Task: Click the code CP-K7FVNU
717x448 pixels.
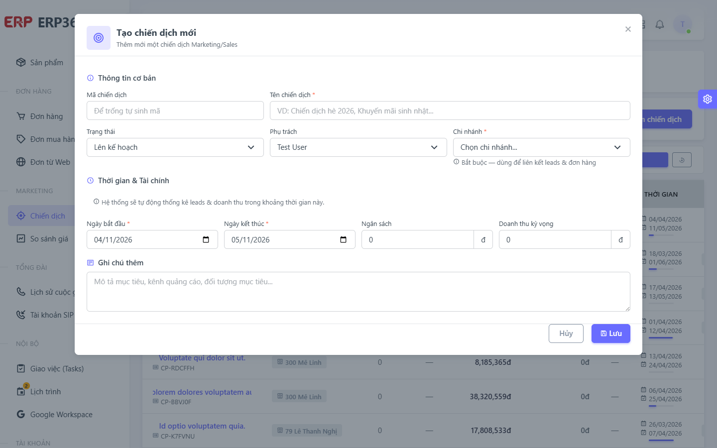Action: (x=178, y=437)
